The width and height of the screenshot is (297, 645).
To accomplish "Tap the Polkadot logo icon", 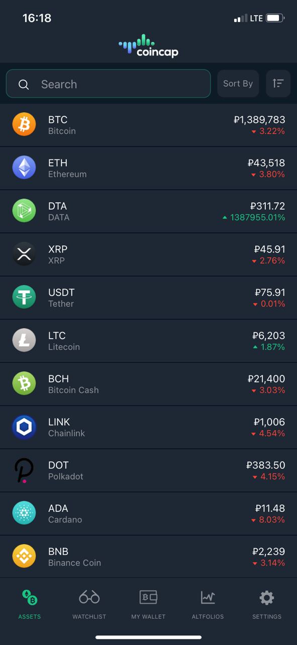I will [x=24, y=470].
